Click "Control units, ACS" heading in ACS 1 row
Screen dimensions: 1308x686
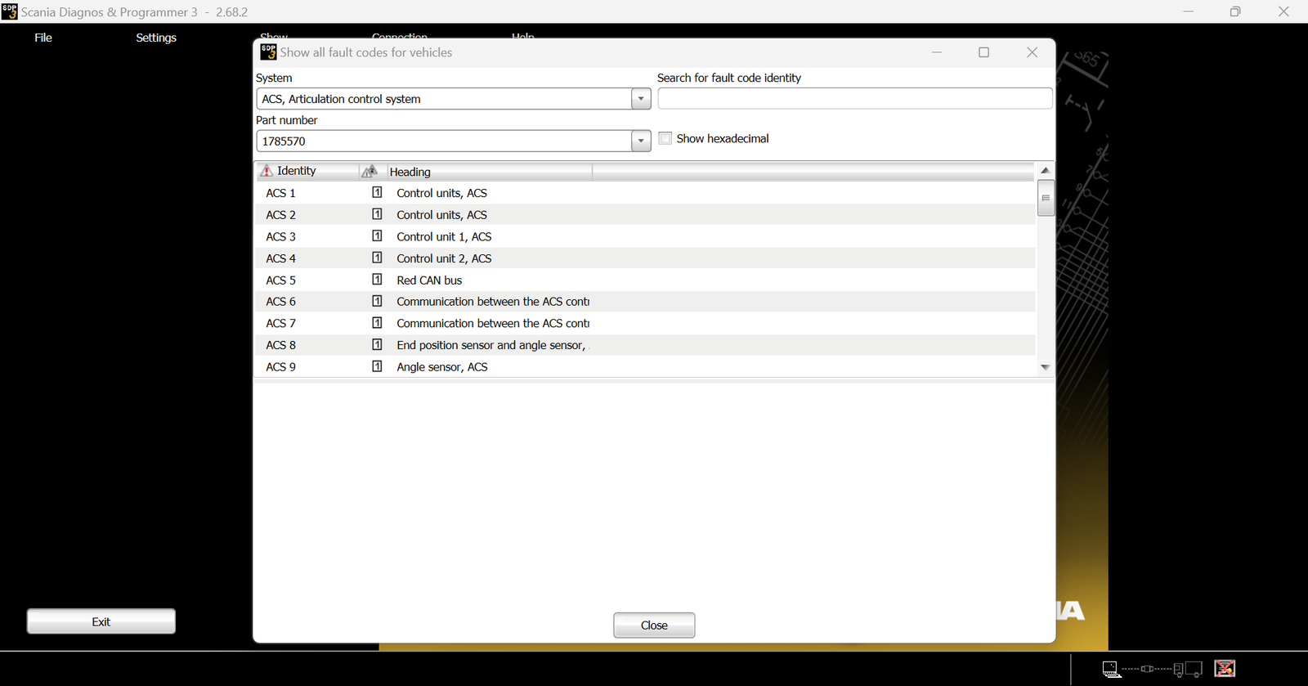point(441,193)
